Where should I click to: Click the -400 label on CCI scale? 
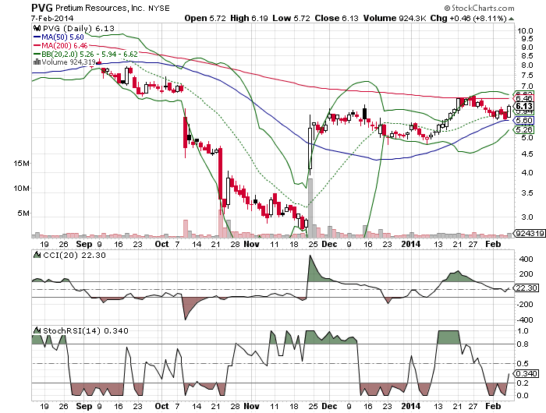pyautogui.click(x=525, y=319)
